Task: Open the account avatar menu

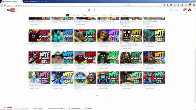Action: 189,10
